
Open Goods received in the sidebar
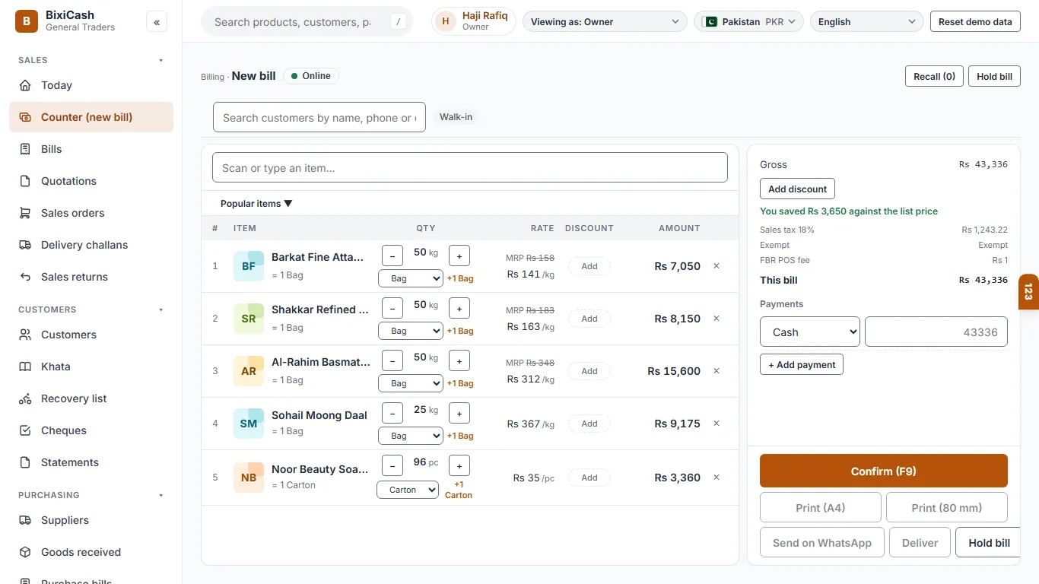tap(91, 552)
